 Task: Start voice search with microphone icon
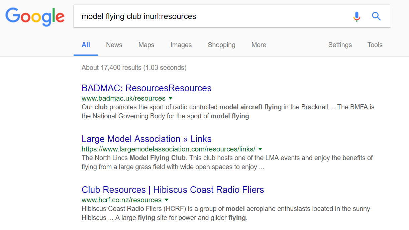[x=357, y=16]
